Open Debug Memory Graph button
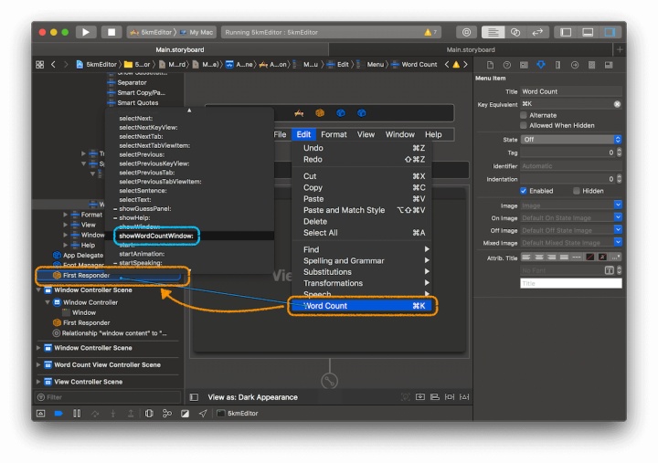This screenshot has height=463, width=658. point(167,414)
